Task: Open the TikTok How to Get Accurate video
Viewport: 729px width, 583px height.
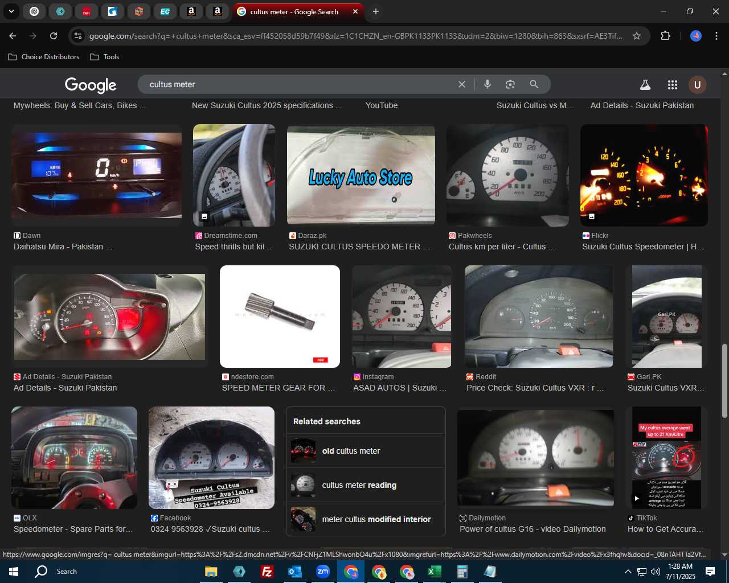Action: [x=666, y=458]
